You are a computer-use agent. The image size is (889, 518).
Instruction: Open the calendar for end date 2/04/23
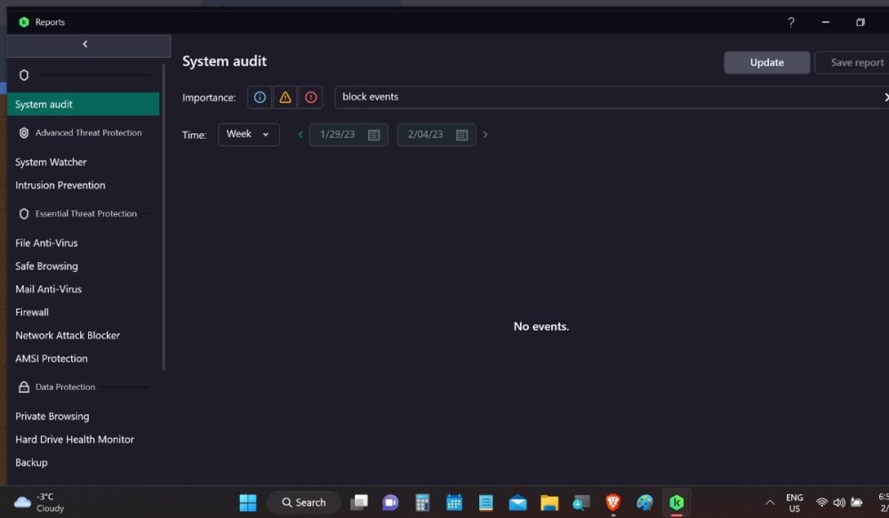462,135
